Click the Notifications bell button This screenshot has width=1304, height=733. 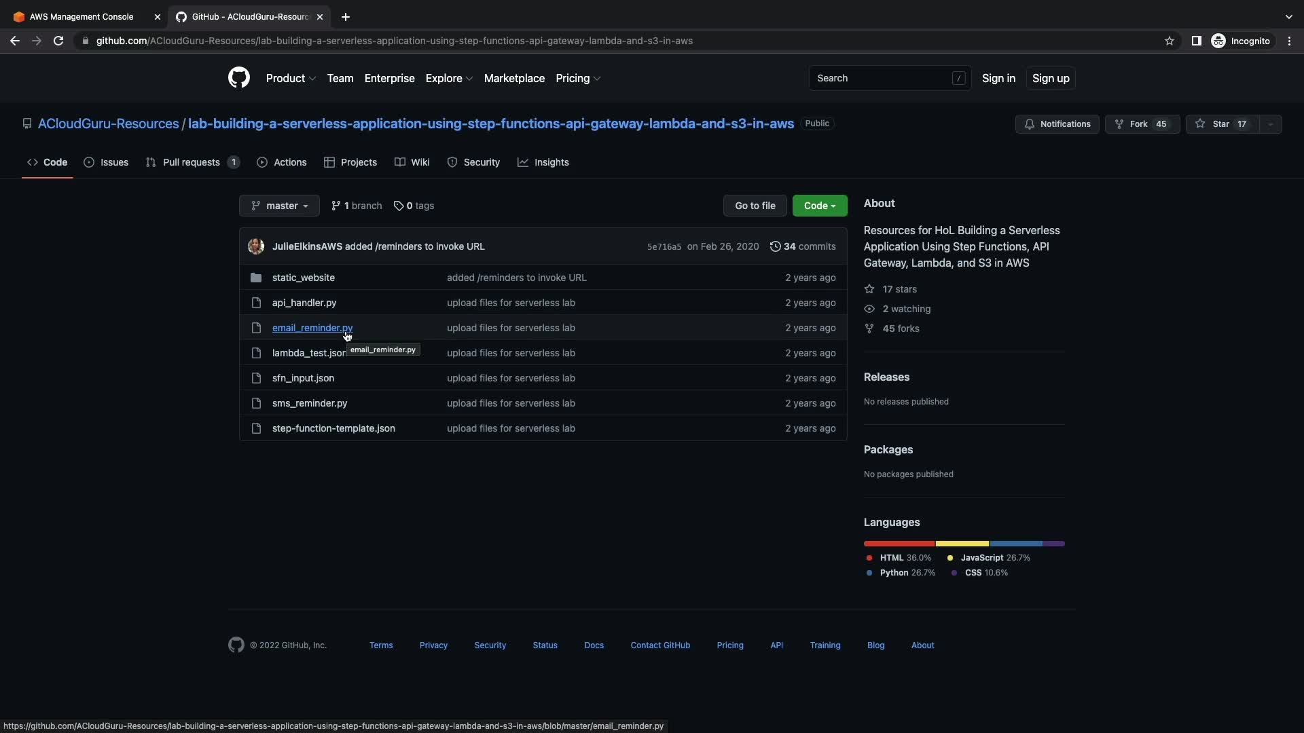click(x=1057, y=124)
